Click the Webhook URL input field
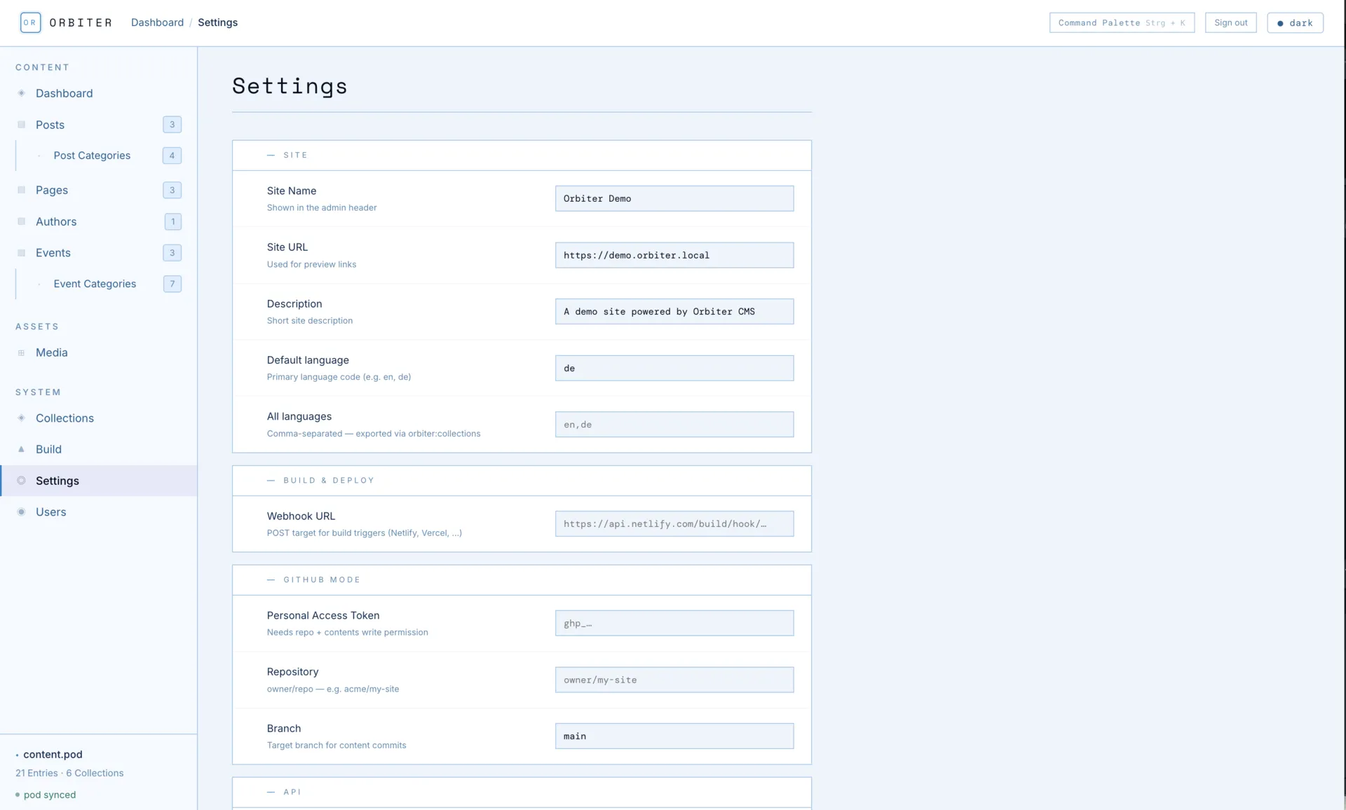 674,524
